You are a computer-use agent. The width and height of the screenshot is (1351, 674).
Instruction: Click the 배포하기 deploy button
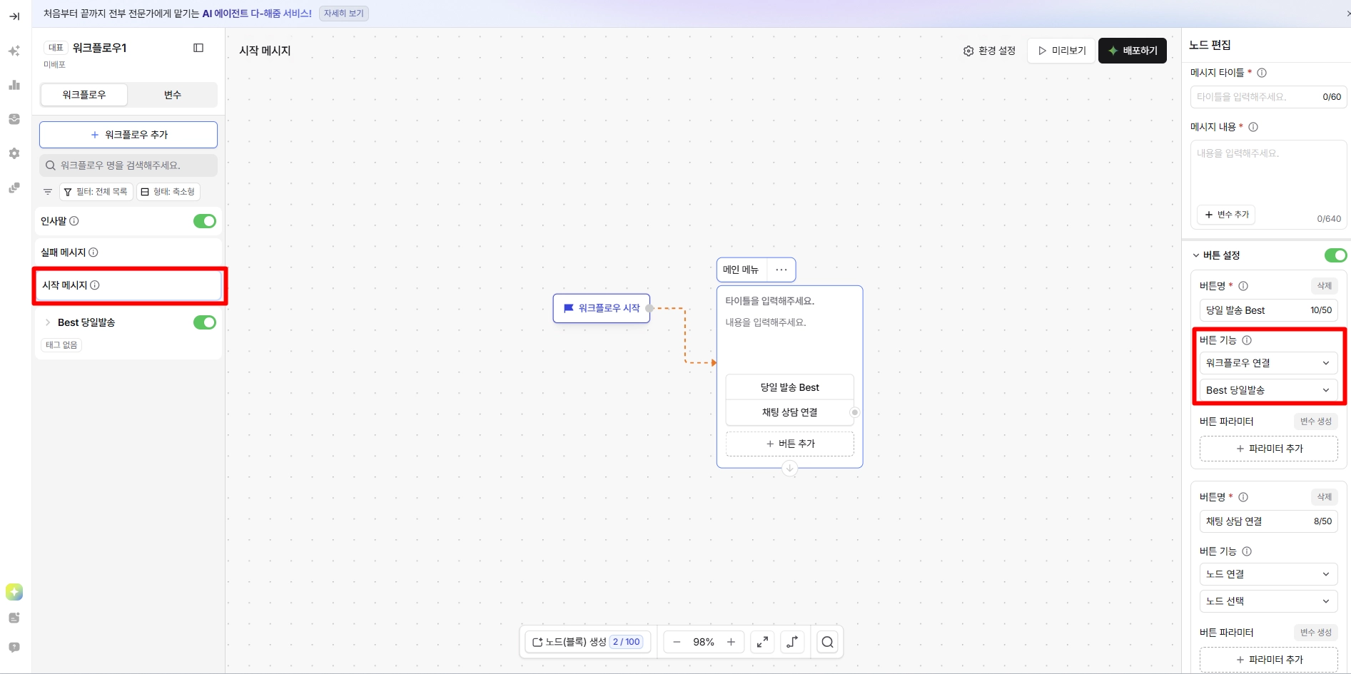pos(1133,51)
